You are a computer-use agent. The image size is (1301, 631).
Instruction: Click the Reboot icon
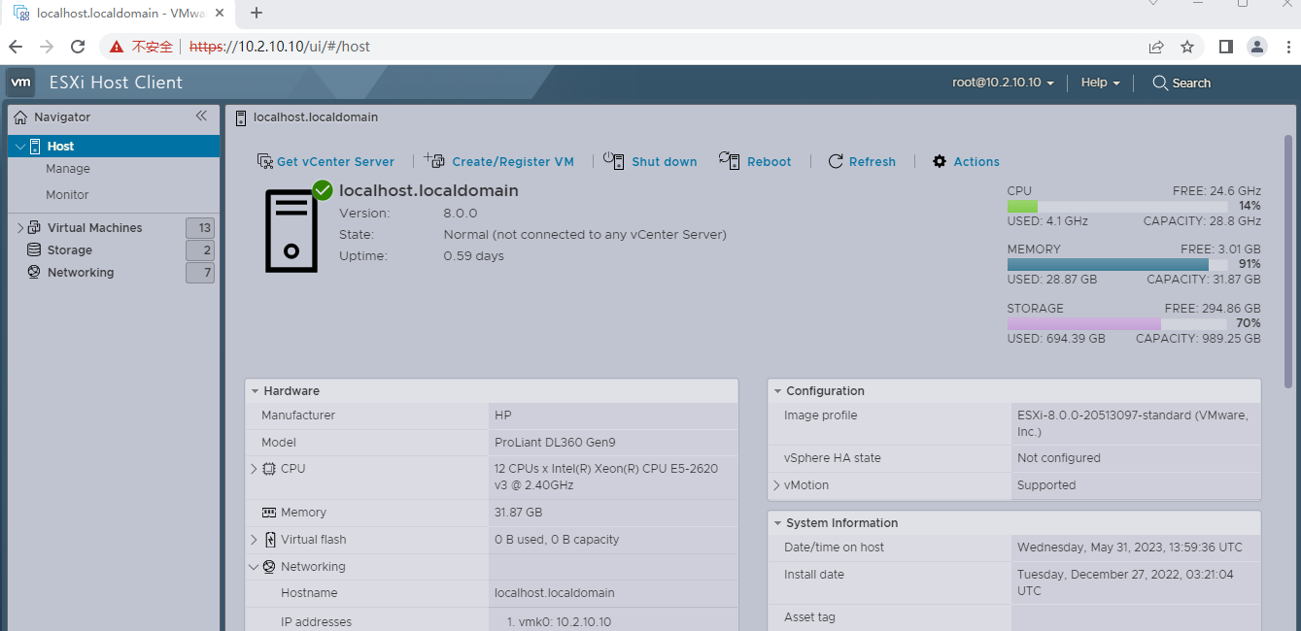(x=730, y=160)
